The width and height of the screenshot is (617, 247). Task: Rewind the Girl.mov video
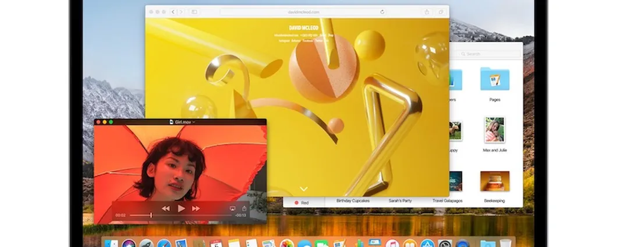coord(166,209)
